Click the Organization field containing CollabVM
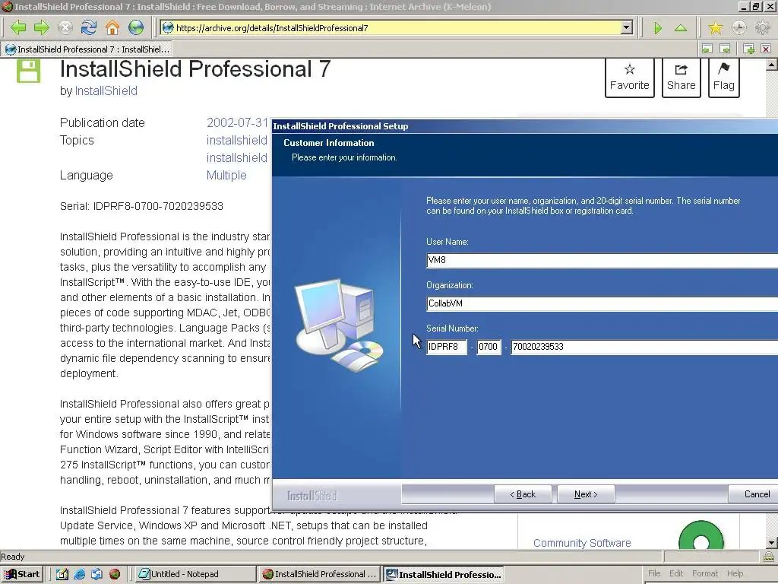778x584 pixels. (602, 303)
